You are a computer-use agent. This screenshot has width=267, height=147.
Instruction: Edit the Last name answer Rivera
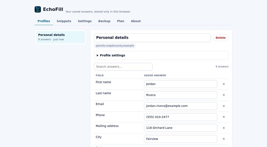pos(181,95)
